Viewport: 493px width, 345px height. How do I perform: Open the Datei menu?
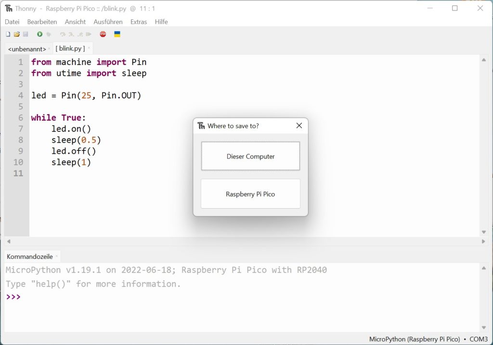pos(12,22)
